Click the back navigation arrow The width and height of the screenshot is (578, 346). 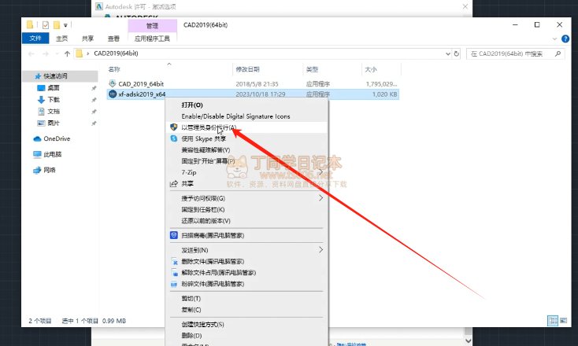31,53
